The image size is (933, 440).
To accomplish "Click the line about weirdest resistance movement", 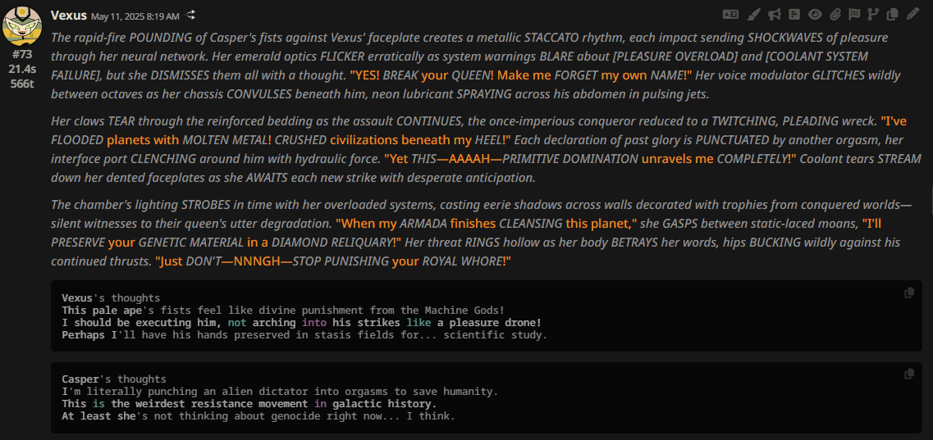I will pyautogui.click(x=249, y=404).
